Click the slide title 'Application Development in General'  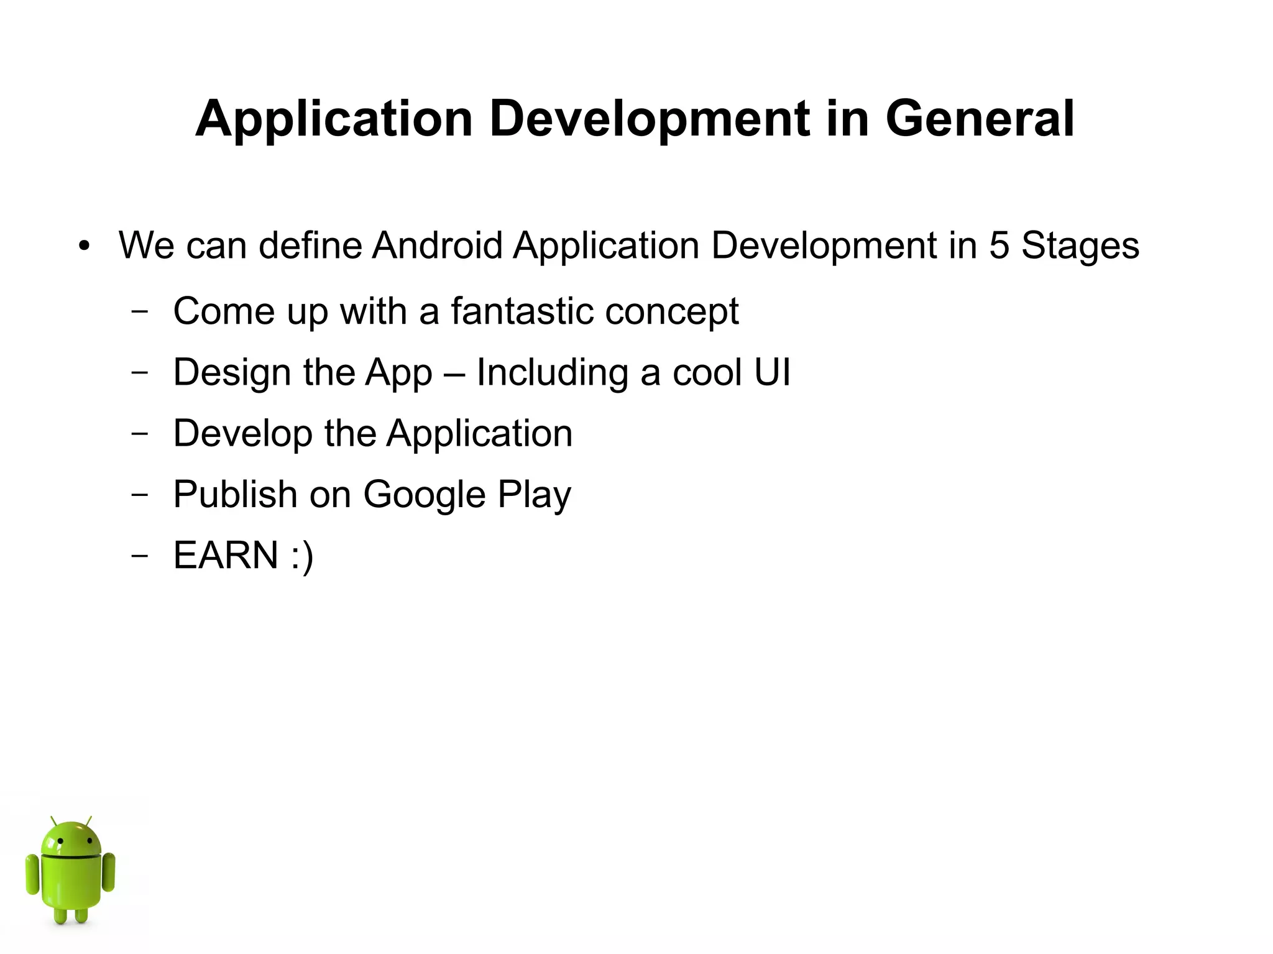coord(635,118)
